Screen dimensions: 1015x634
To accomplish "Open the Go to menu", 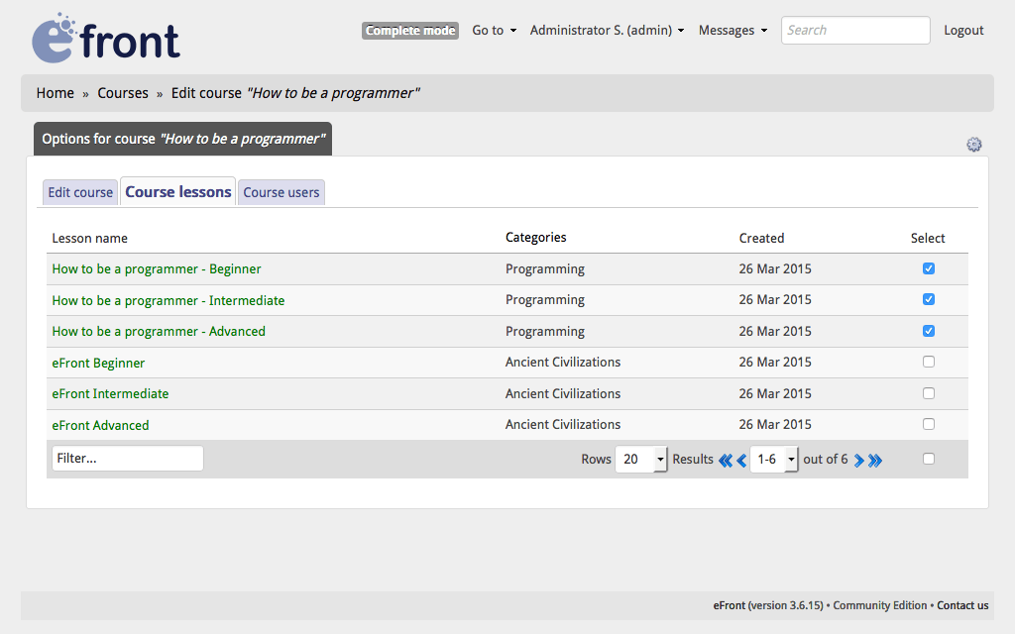I will pos(494,31).
